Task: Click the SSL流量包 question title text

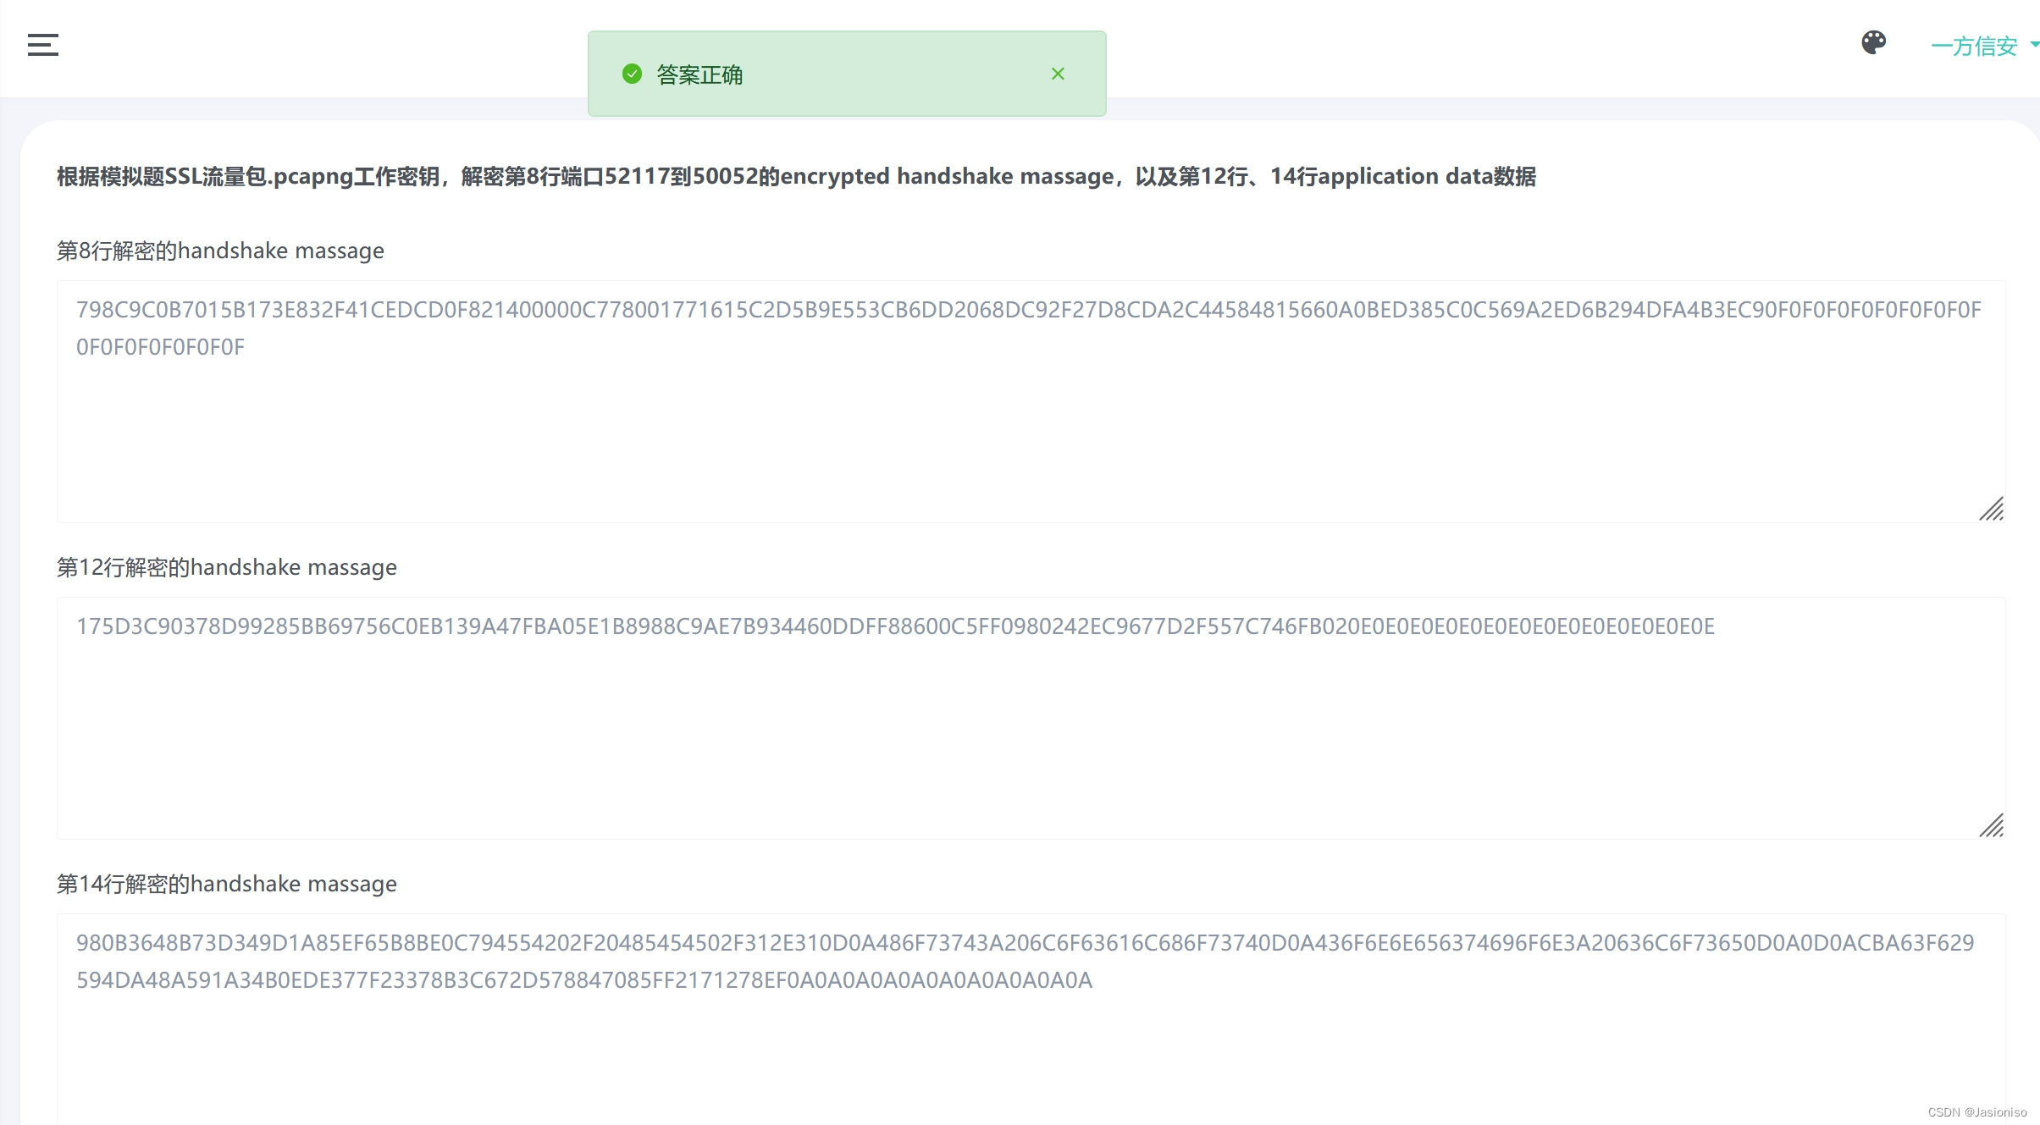Action: pos(795,177)
